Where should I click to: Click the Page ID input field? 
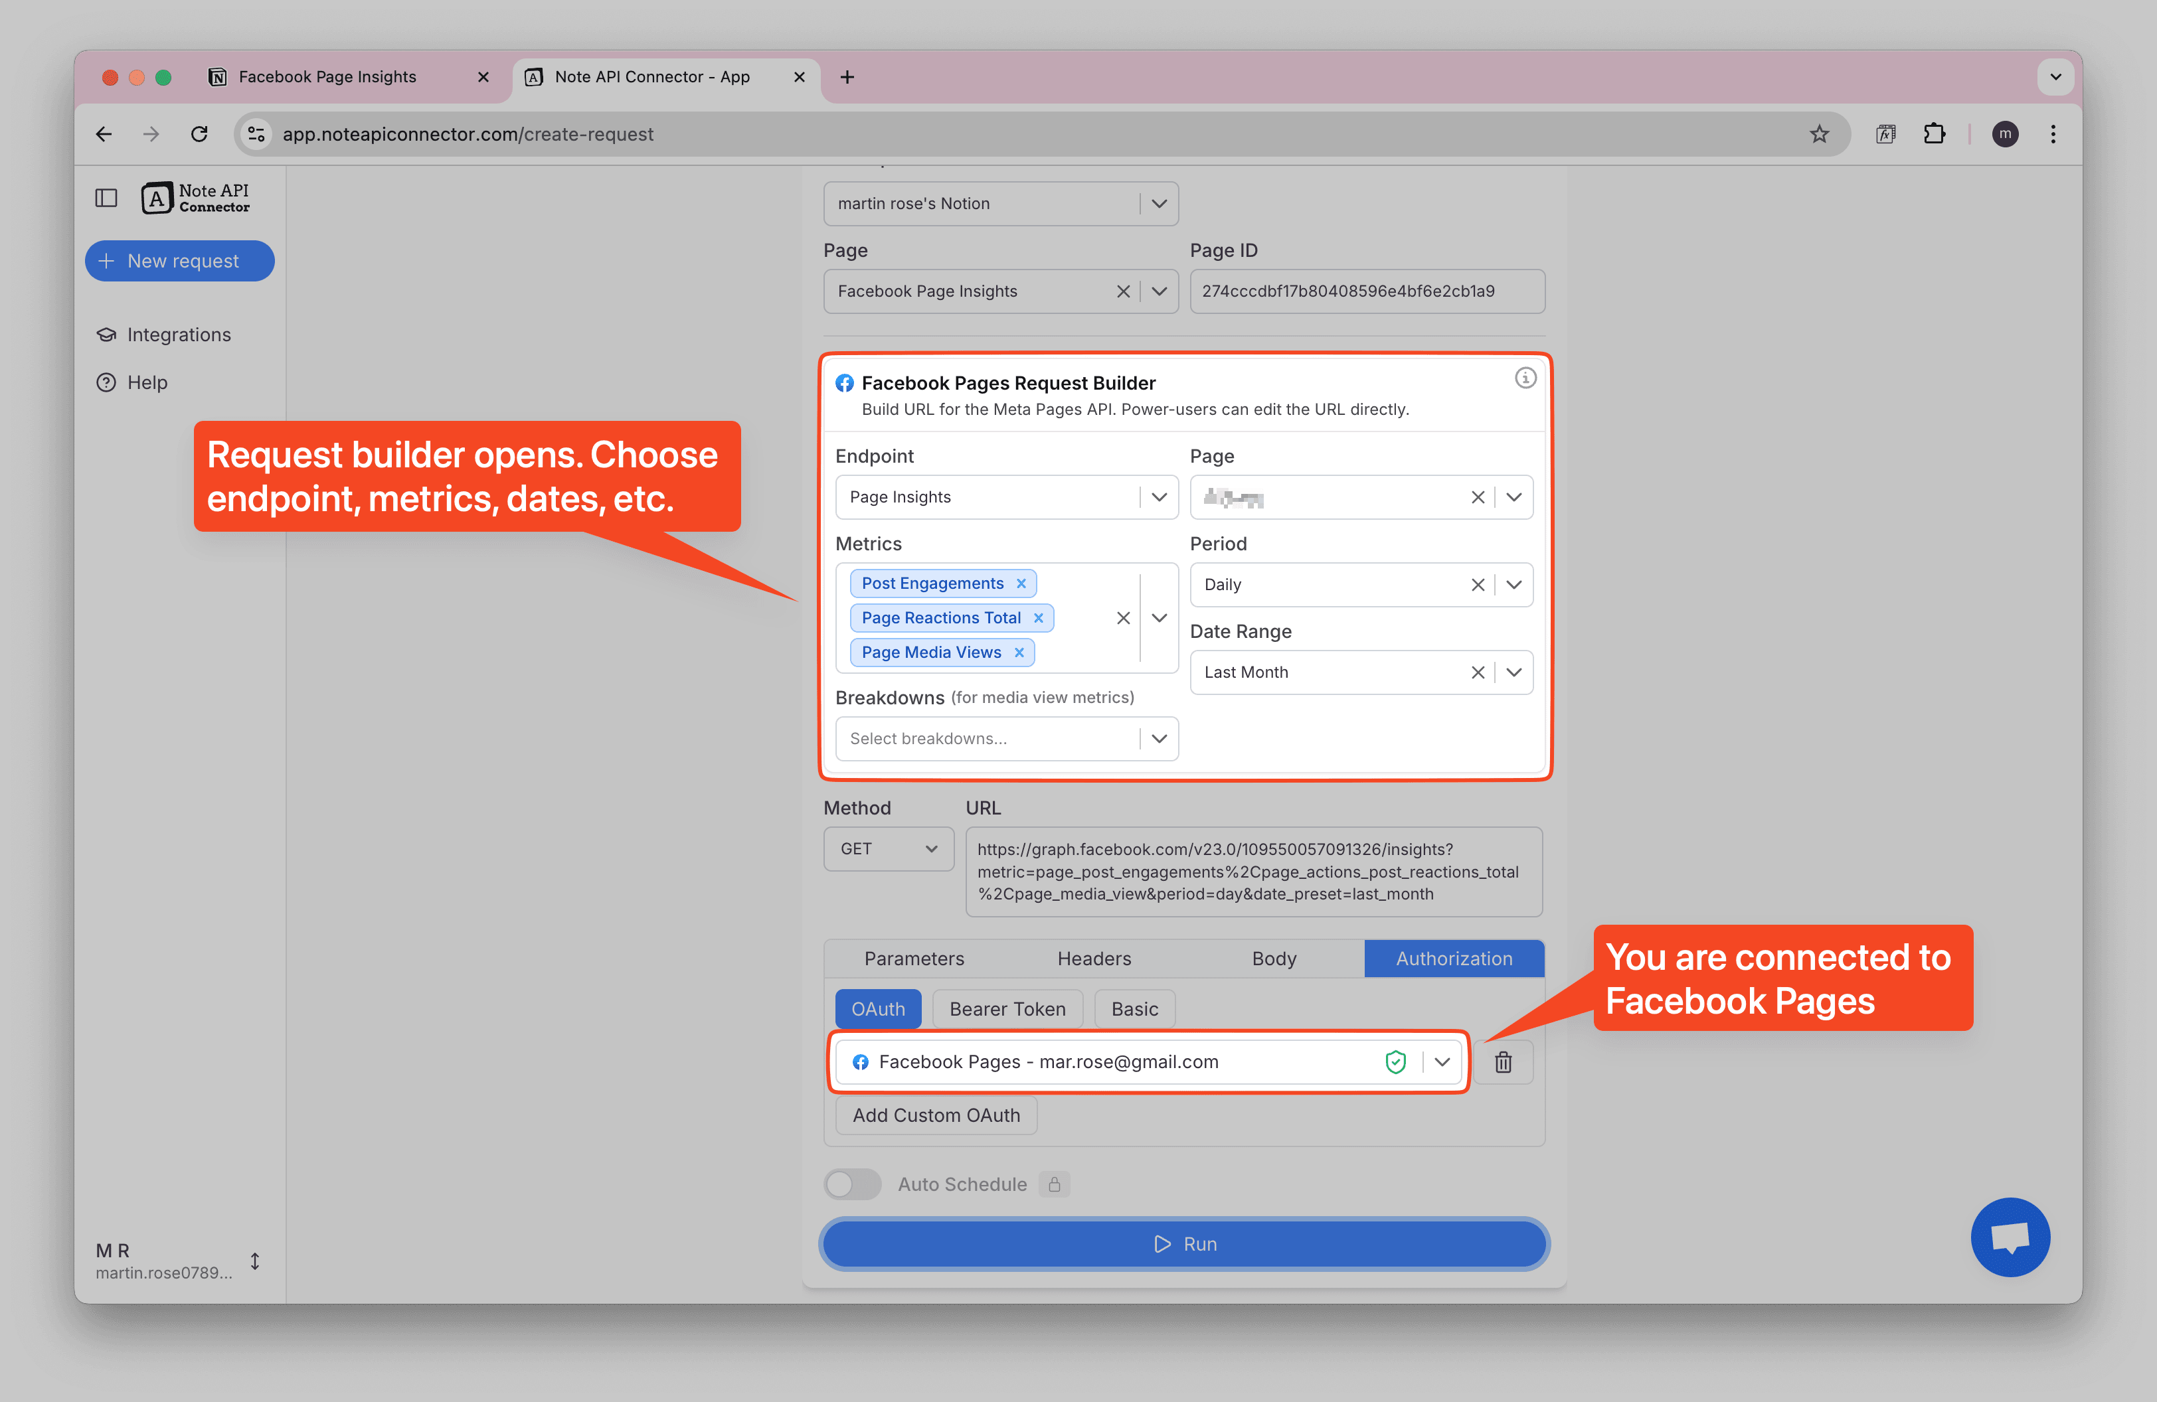[x=1367, y=291]
